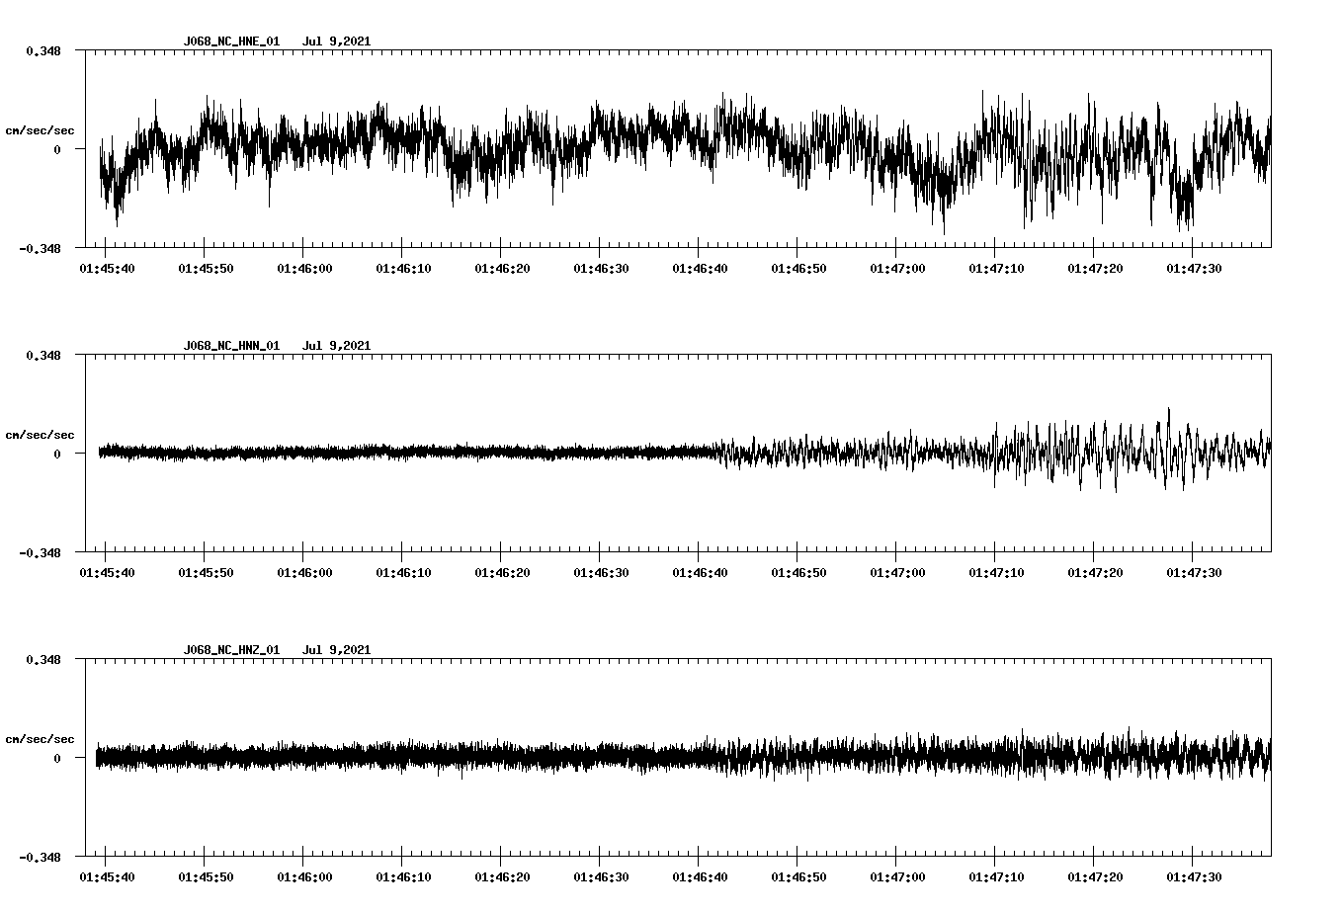The image size is (1342, 913).
Task: Pick the 01:46:50 tick label under HNN plot
Action: click(x=798, y=573)
